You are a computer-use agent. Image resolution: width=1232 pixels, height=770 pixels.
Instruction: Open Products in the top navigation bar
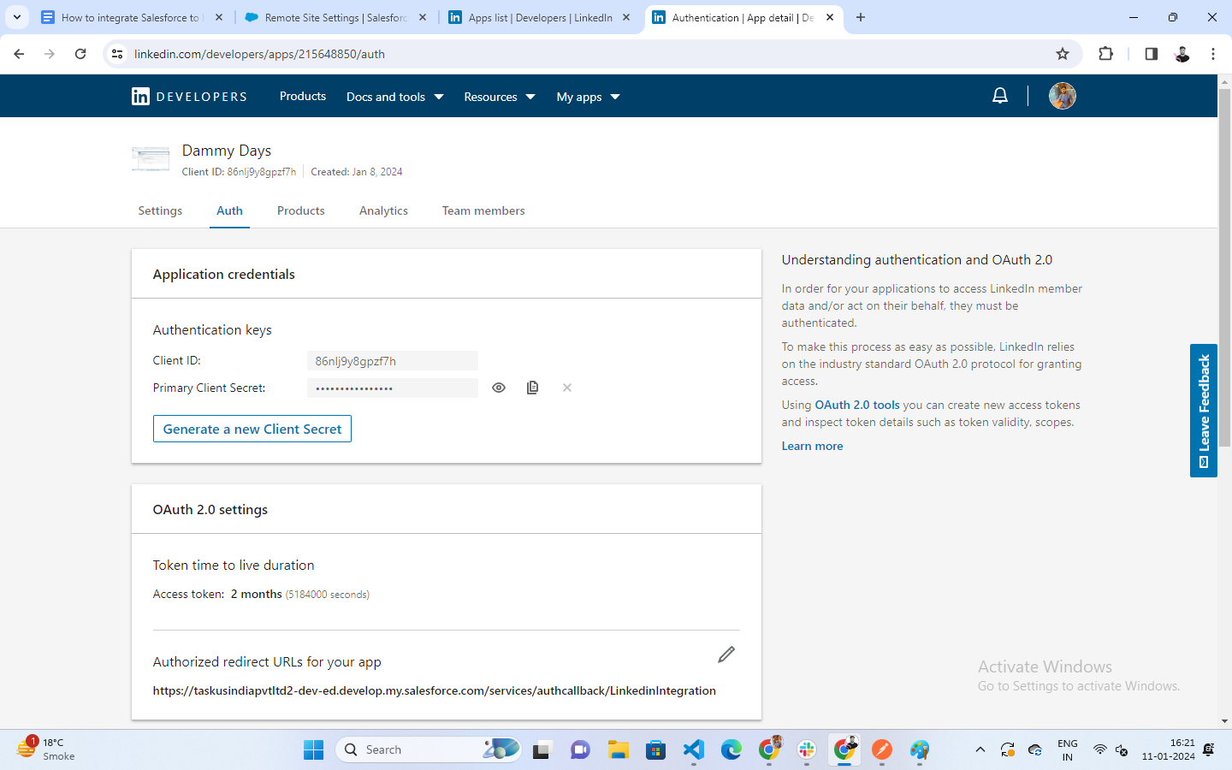(303, 96)
